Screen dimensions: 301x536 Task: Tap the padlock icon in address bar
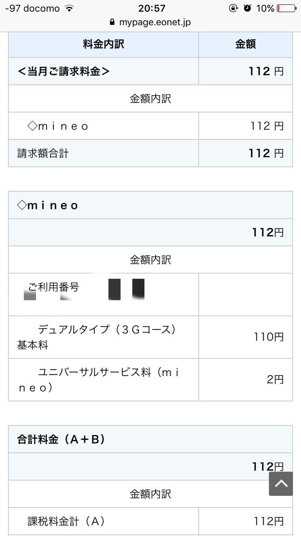pos(112,22)
